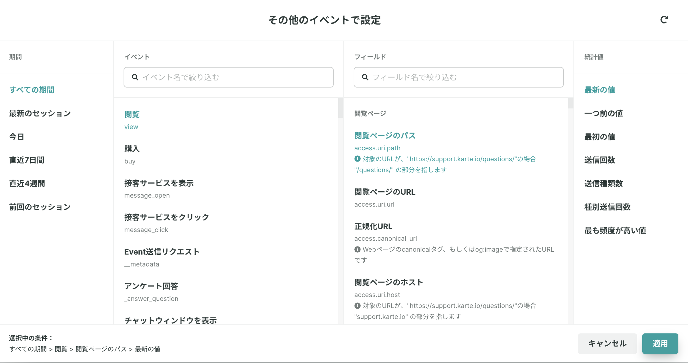Focus the フィールド名で絞り込む search input
Image resolution: width=688 pixels, height=363 pixels.
tap(459, 77)
